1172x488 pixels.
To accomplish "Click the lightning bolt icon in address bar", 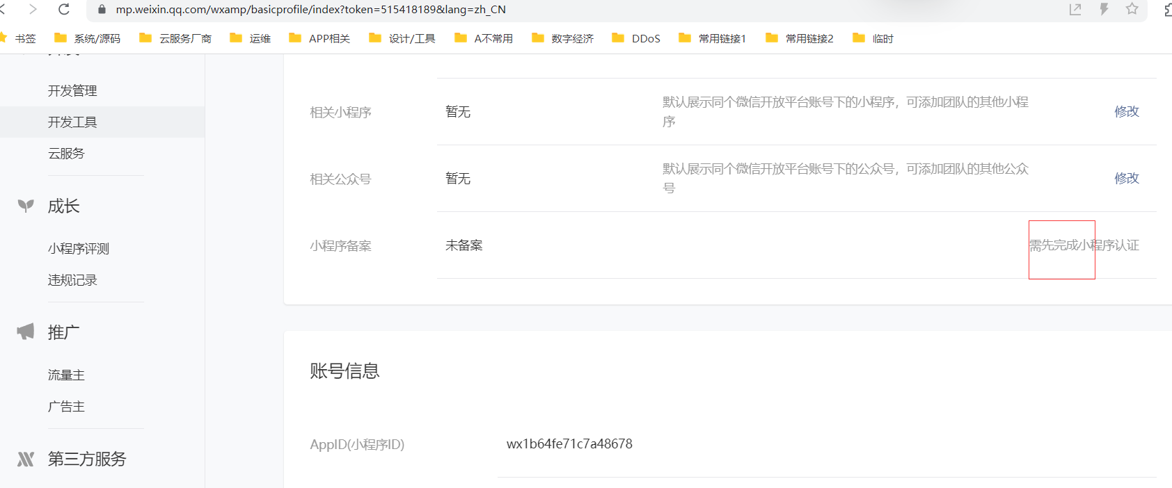I will (1104, 9).
